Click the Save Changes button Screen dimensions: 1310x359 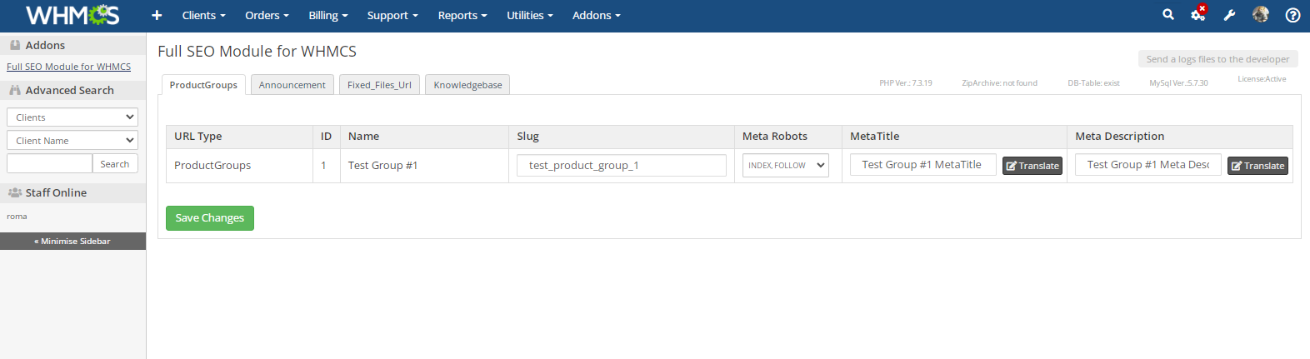[x=210, y=218]
